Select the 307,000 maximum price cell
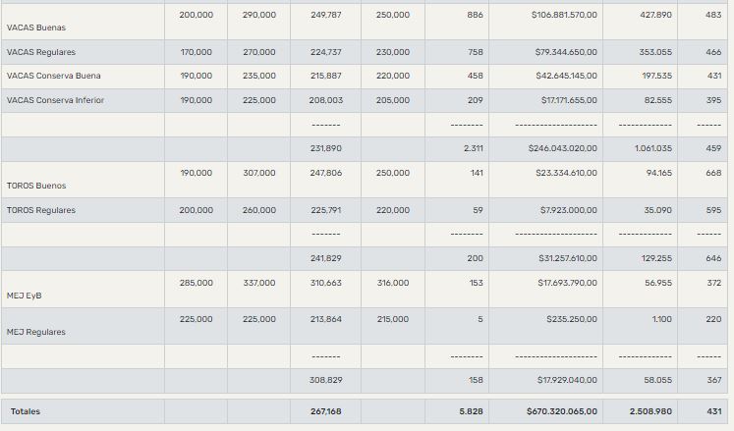 tap(259, 173)
